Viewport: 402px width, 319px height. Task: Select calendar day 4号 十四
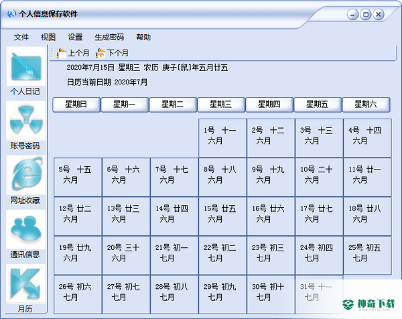[x=367, y=138]
